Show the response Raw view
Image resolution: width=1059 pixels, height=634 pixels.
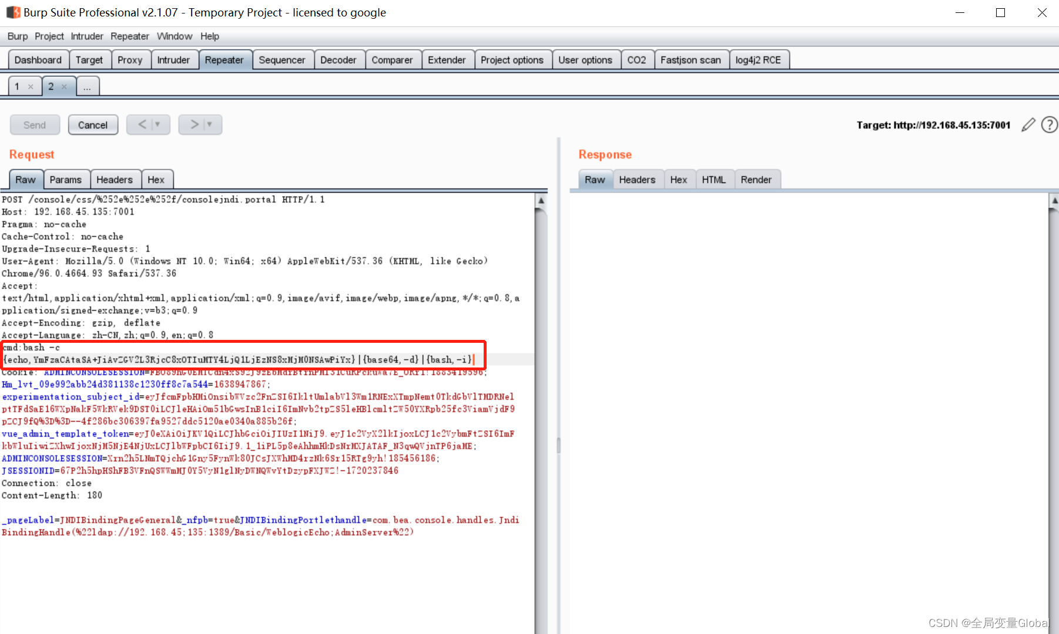point(595,180)
